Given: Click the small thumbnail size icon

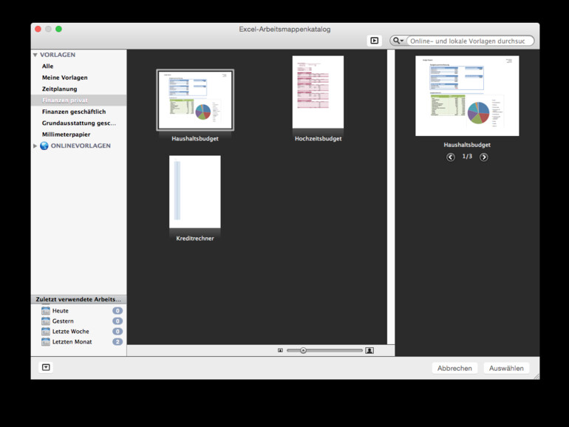Looking at the screenshot, I should pos(280,350).
